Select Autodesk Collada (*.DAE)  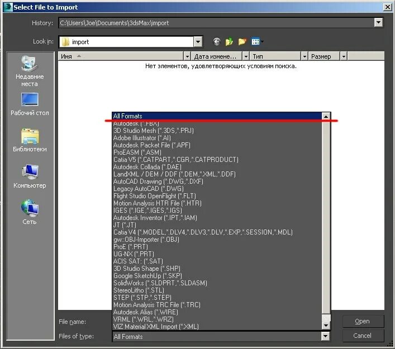217,167
